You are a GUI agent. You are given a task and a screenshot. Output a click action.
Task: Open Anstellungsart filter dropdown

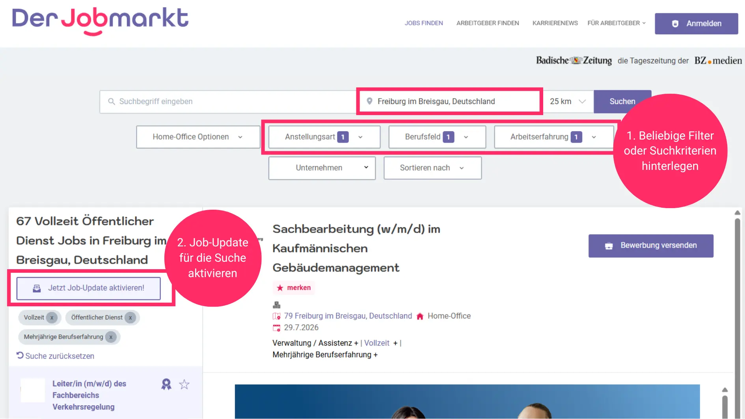point(324,137)
